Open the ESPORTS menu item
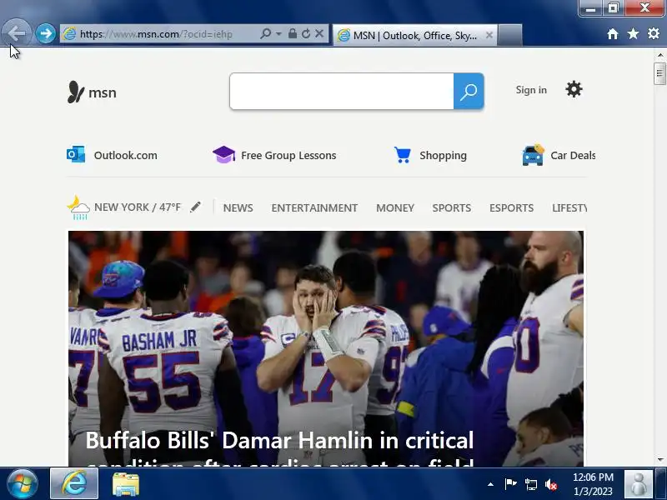The height and width of the screenshot is (500, 667). [x=511, y=207]
